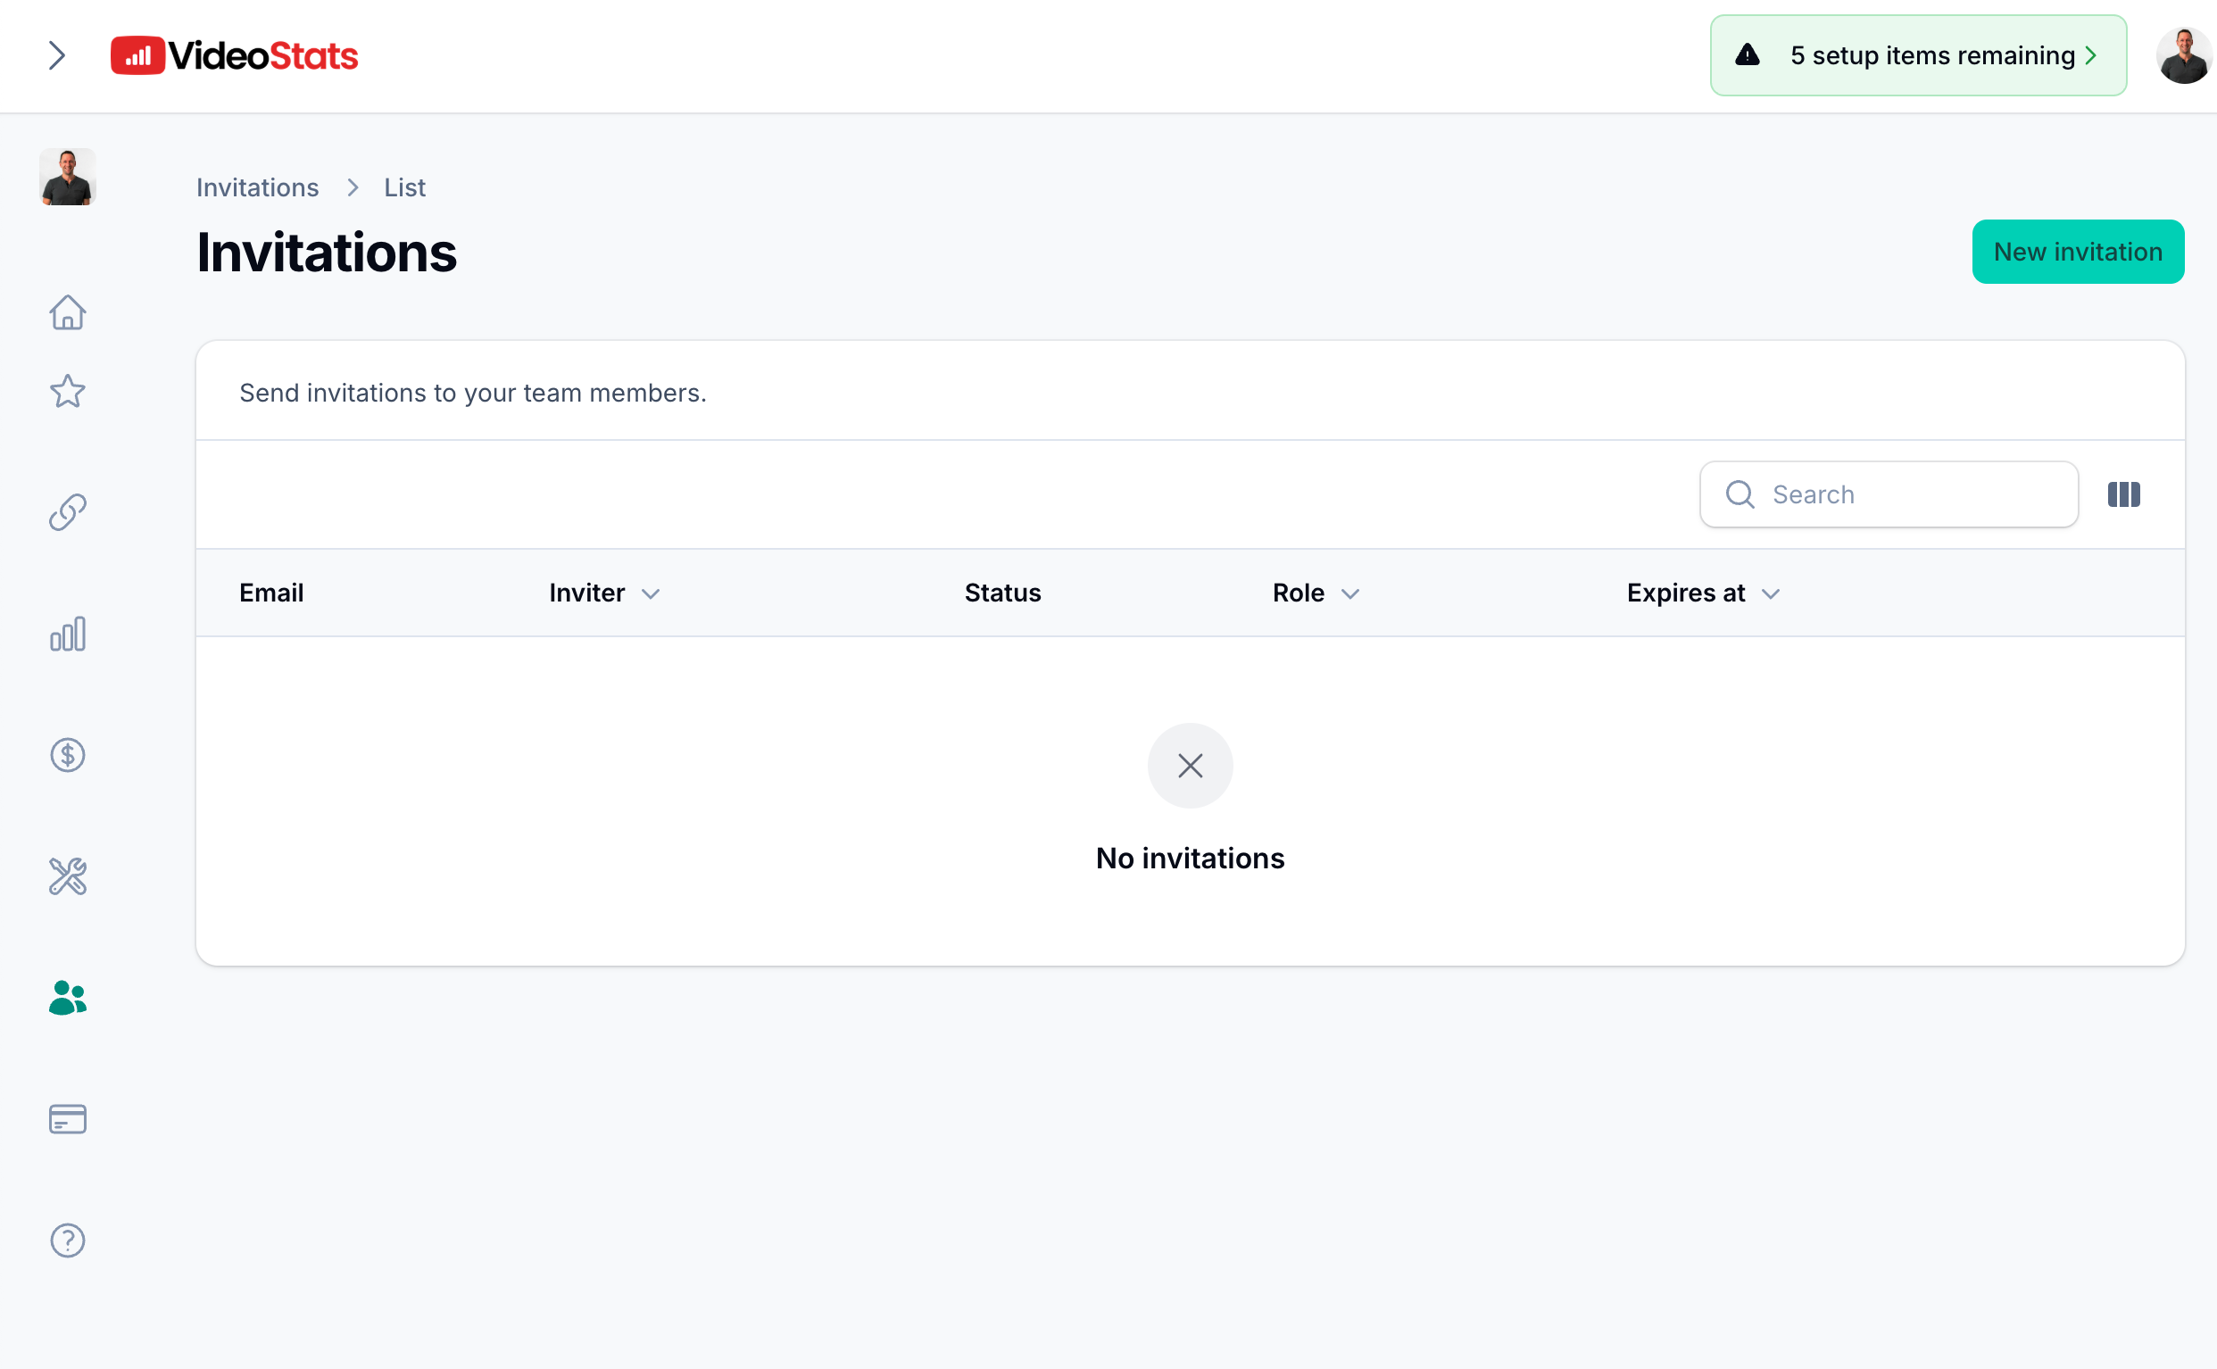Click the help question mark icon
Image resolution: width=2217 pixels, height=1369 pixels.
click(67, 1240)
